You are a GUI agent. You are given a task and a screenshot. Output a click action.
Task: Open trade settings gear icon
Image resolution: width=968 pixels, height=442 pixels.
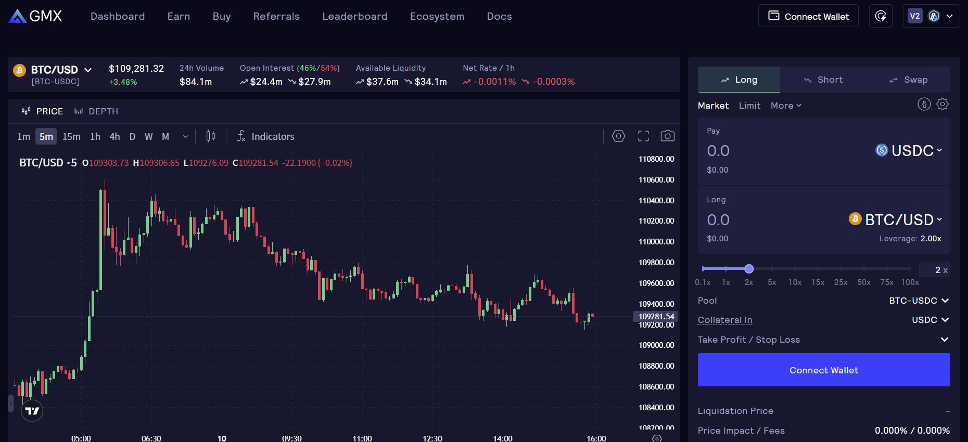(x=942, y=104)
